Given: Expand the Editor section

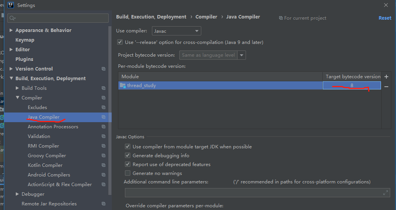Looking at the screenshot, I should point(11,49).
